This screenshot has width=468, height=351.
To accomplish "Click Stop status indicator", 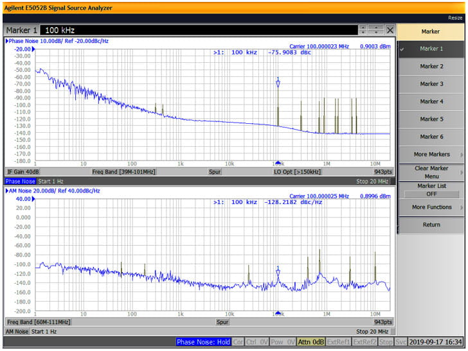I will [386, 342].
